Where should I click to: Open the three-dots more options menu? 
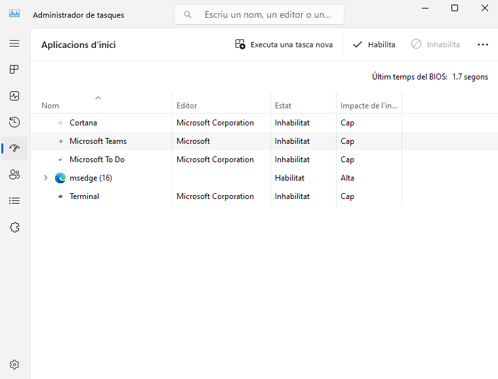pyautogui.click(x=483, y=45)
